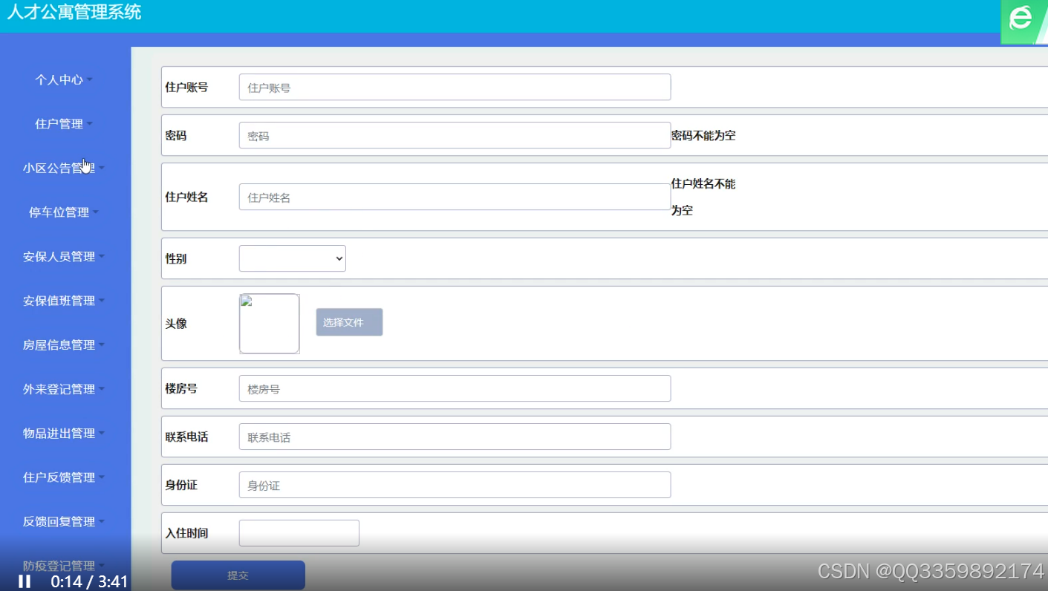This screenshot has height=591, width=1048.
Task: Focus the 身份证 input field
Action: tap(455, 485)
